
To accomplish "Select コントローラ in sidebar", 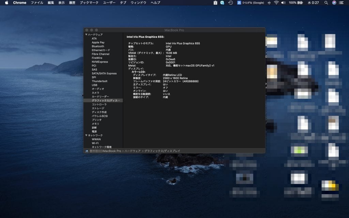I will (x=99, y=104).
